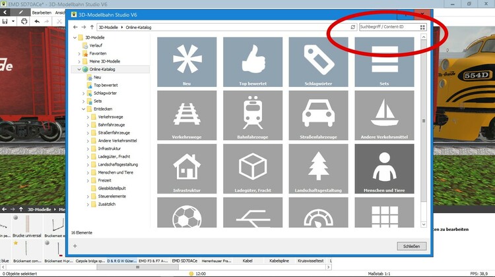Open the save dropdown arrow in toolbar
495x277 pixels.
click(x=13, y=22)
